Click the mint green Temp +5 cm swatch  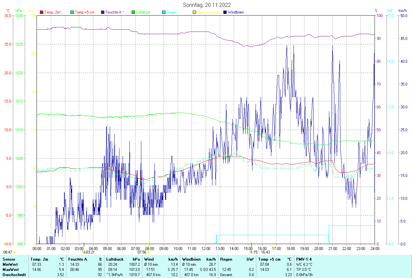72,12
